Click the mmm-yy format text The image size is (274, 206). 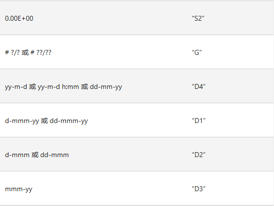[x=18, y=189]
